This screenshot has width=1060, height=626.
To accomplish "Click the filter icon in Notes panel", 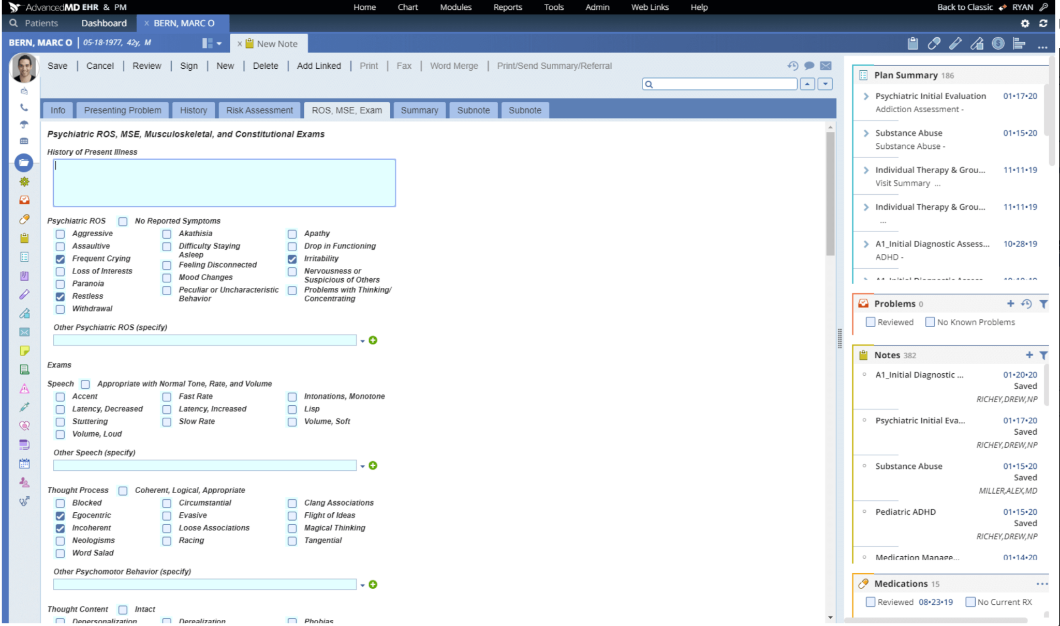I will point(1044,355).
